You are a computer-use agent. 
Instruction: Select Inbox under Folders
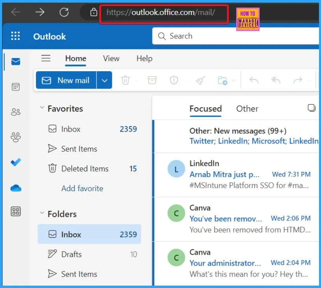pyautogui.click(x=89, y=234)
